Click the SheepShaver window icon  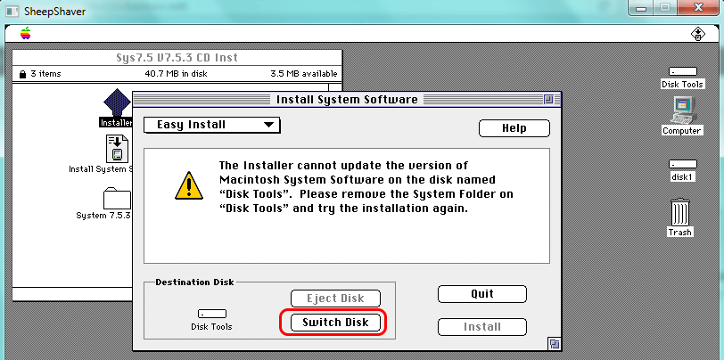tap(12, 11)
